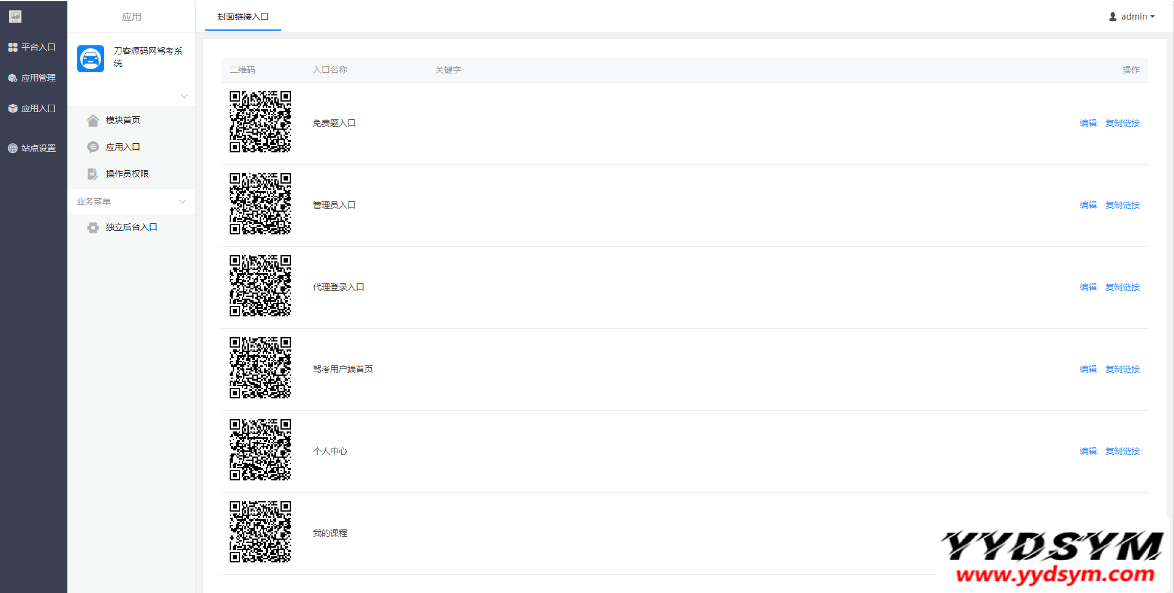Click the 二维码 column header

coord(243,70)
